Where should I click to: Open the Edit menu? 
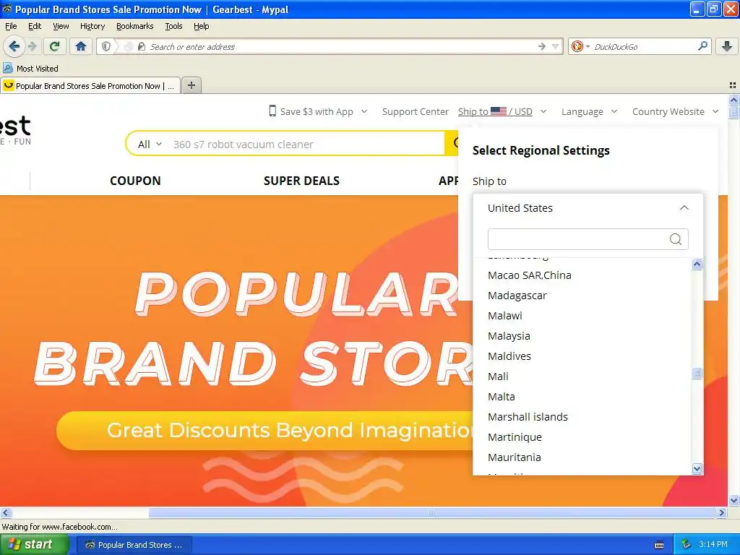point(35,26)
